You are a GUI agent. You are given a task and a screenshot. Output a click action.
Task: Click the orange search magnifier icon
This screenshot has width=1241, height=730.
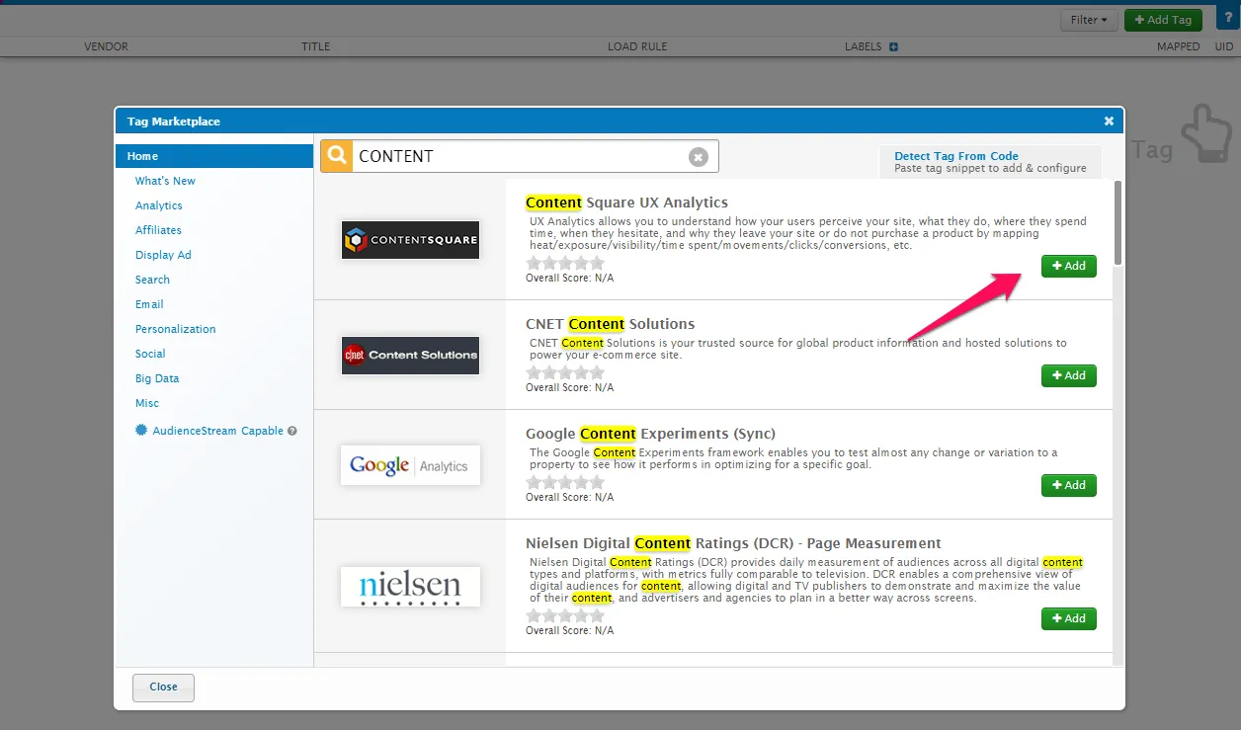[x=337, y=156]
